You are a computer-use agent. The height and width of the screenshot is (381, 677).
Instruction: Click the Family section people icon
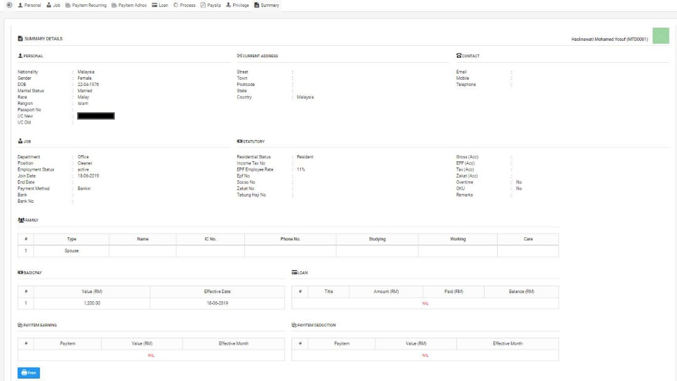click(21, 220)
